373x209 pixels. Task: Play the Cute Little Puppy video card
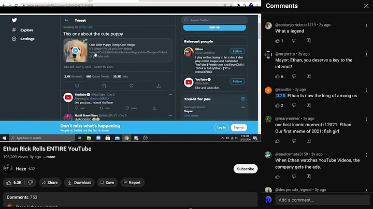click(x=76, y=50)
